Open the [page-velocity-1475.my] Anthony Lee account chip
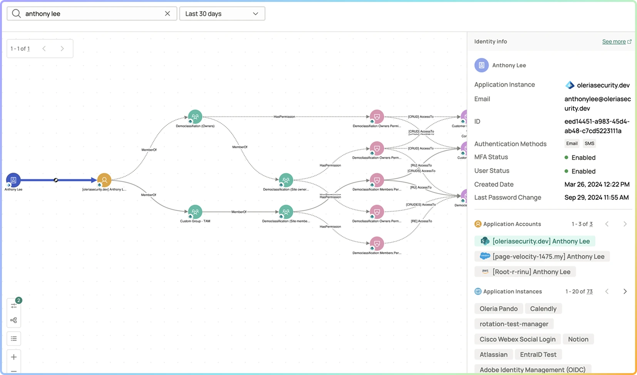The width and height of the screenshot is (637, 375). coord(542,257)
